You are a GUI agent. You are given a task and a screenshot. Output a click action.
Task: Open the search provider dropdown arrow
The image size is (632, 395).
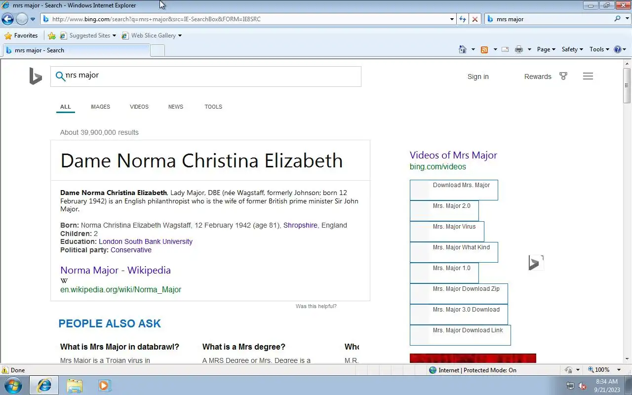tap(626, 19)
